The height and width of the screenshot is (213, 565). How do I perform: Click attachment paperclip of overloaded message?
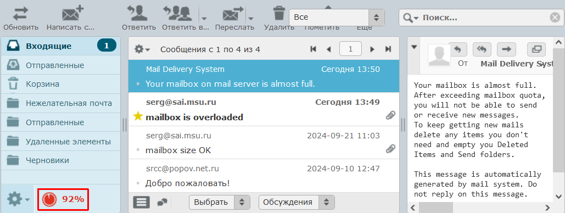click(390, 115)
